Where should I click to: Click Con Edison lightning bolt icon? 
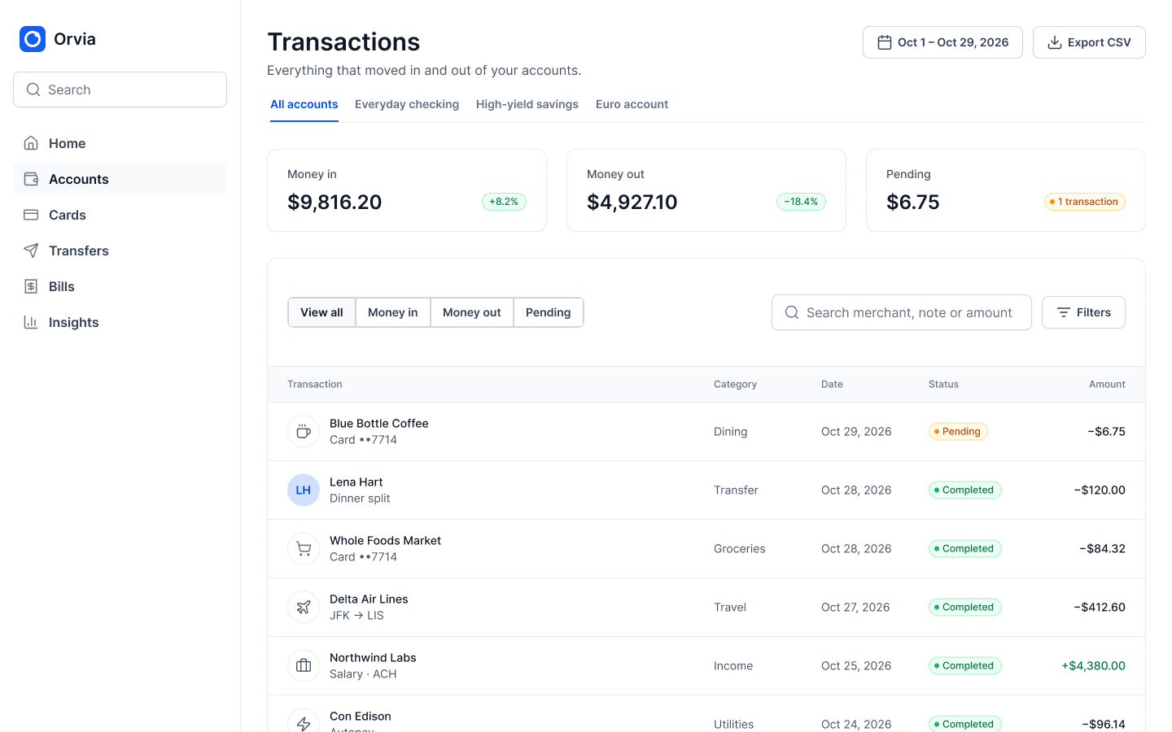click(304, 723)
